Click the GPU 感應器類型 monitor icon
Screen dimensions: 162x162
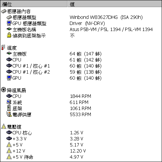click(x=9, y=23)
